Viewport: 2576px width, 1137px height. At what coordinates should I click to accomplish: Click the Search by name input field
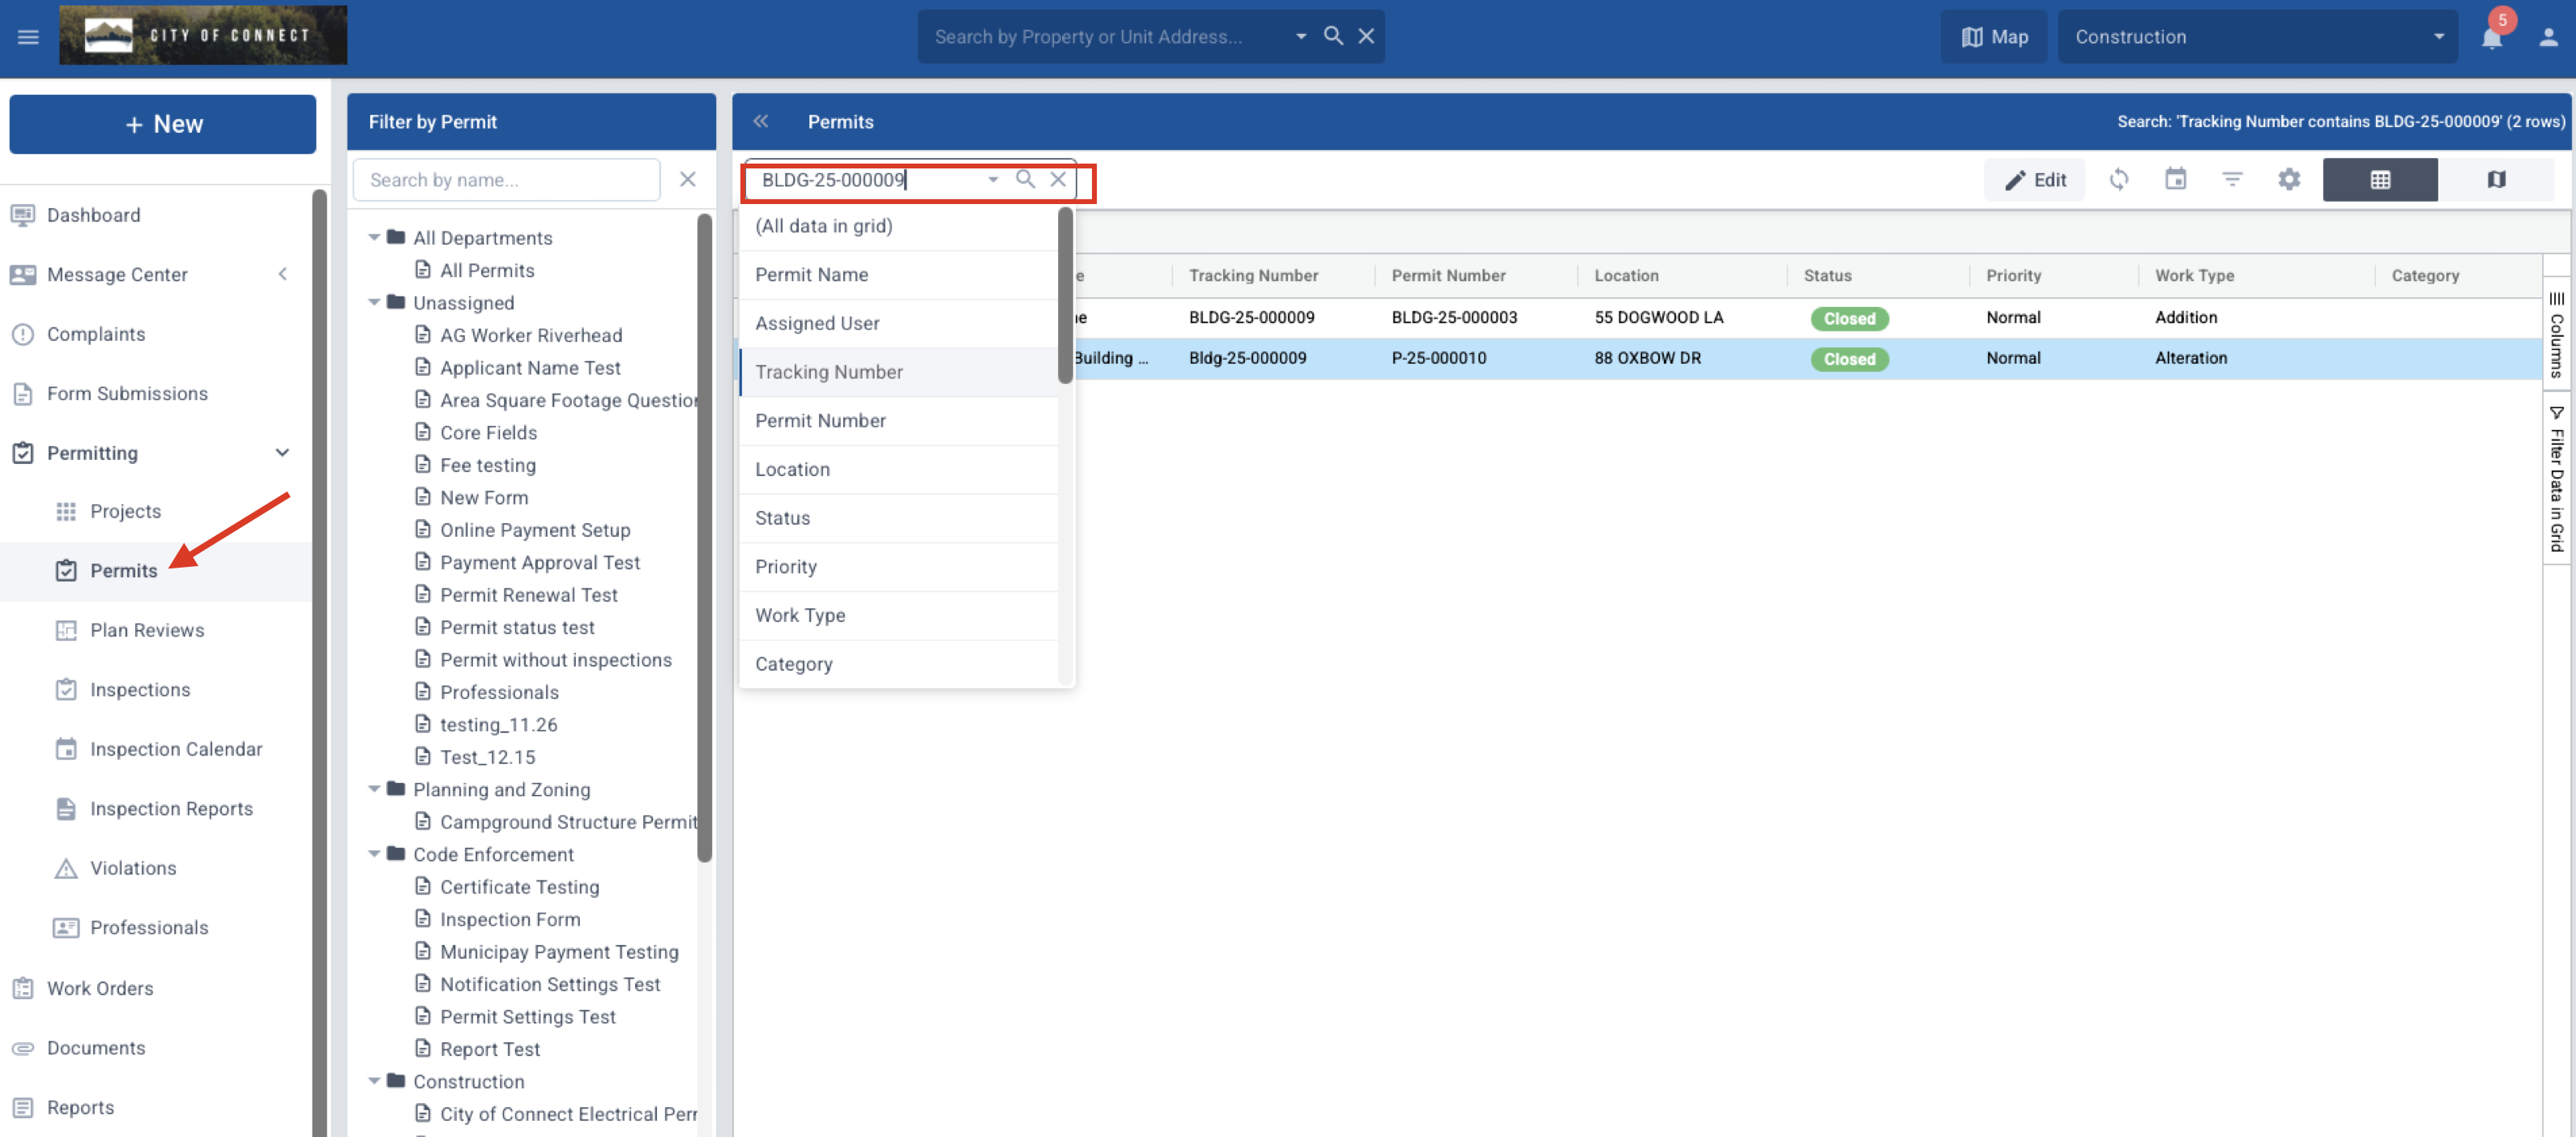click(506, 180)
